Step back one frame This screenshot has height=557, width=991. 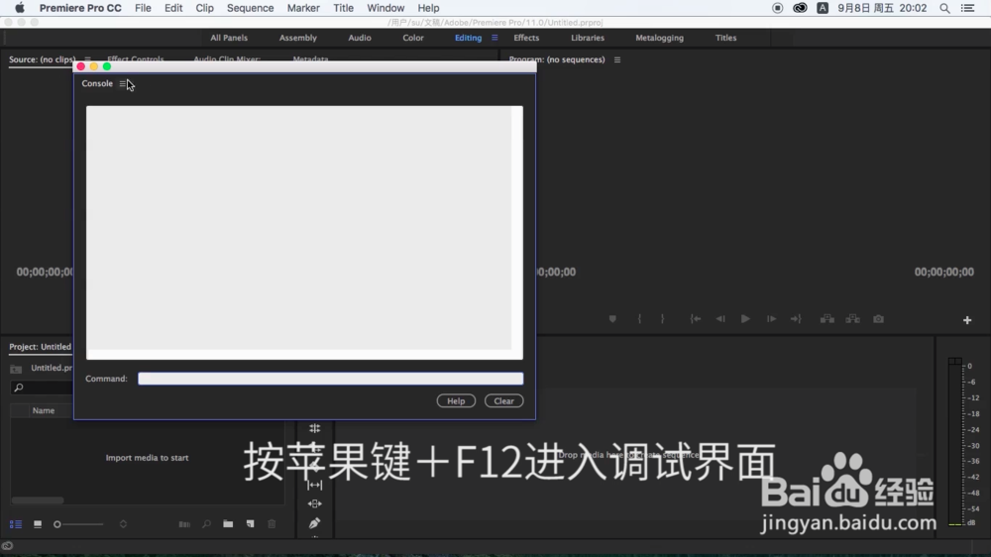(720, 319)
